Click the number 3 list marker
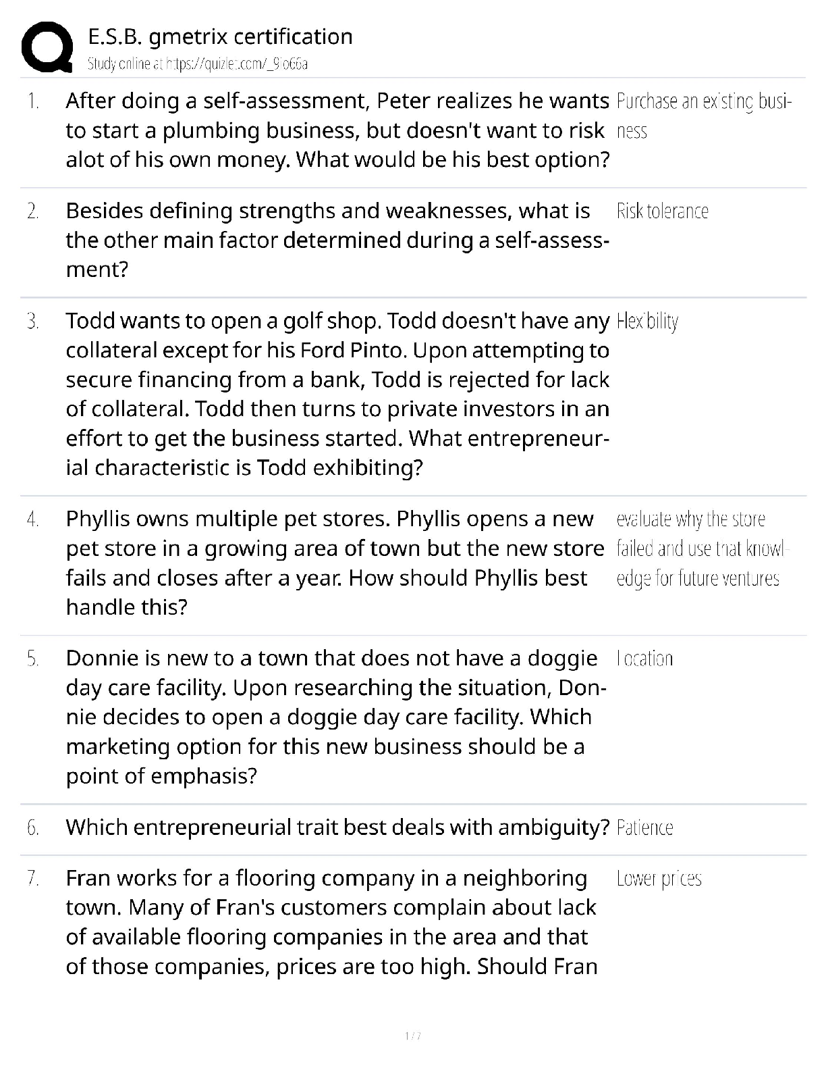This screenshot has height=1070, width=826. coord(32,322)
